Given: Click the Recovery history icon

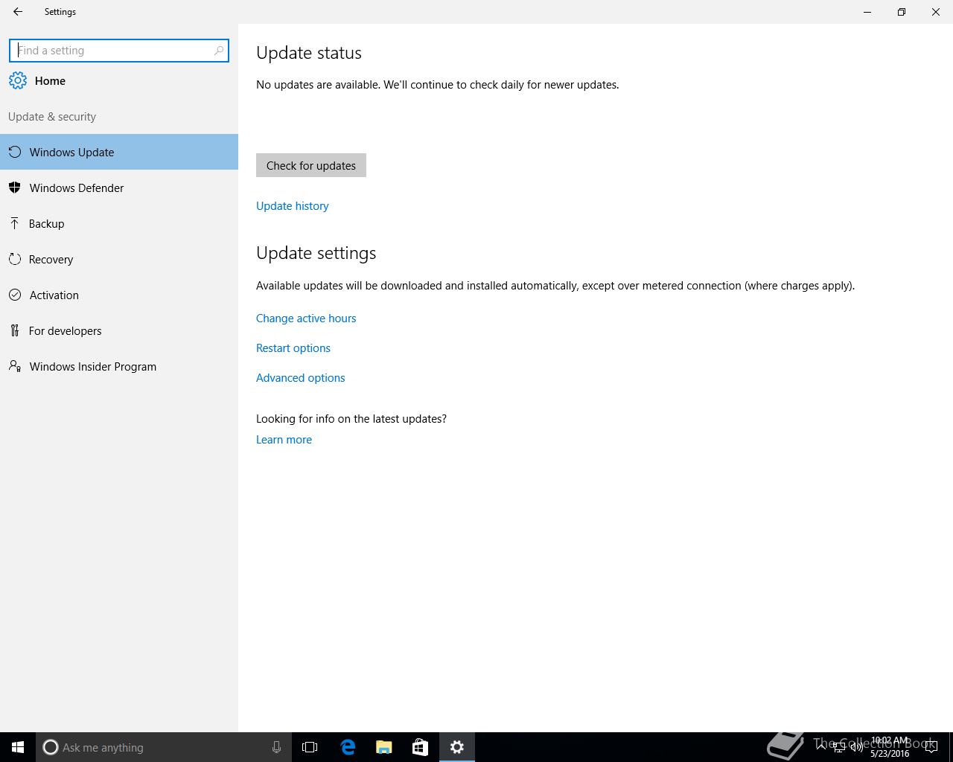Looking at the screenshot, I should point(15,259).
